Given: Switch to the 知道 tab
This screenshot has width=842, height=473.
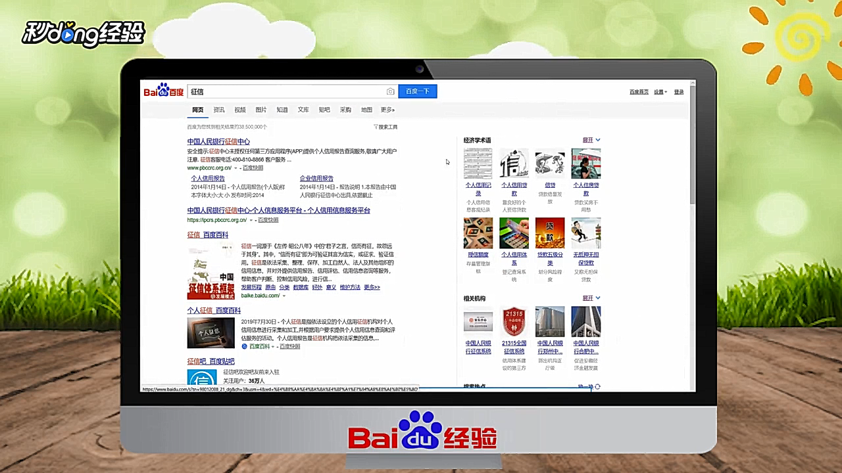Looking at the screenshot, I should point(282,110).
